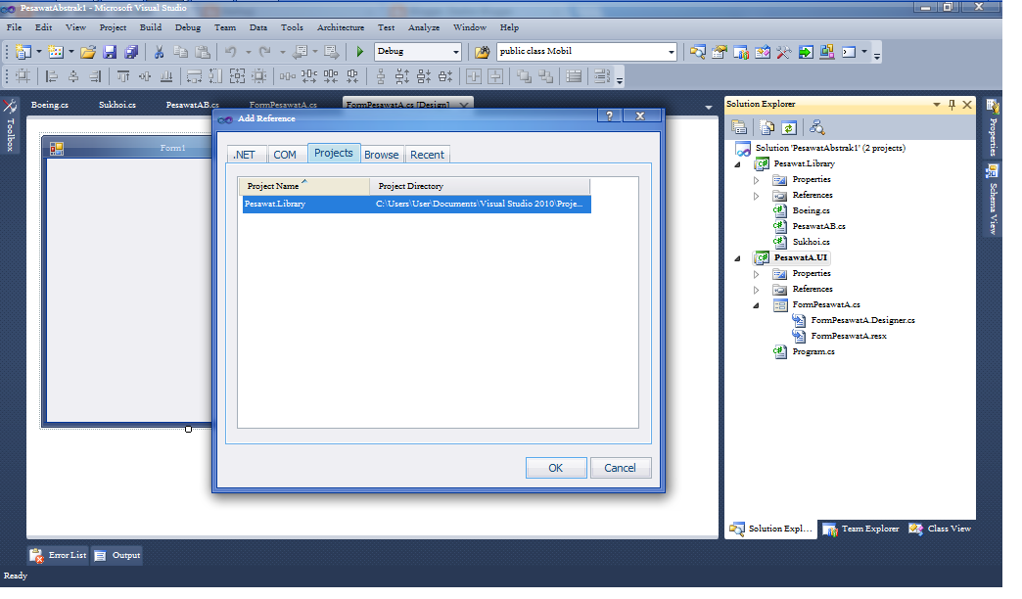
Task: Click the Add Reference help question button
Action: coord(610,116)
